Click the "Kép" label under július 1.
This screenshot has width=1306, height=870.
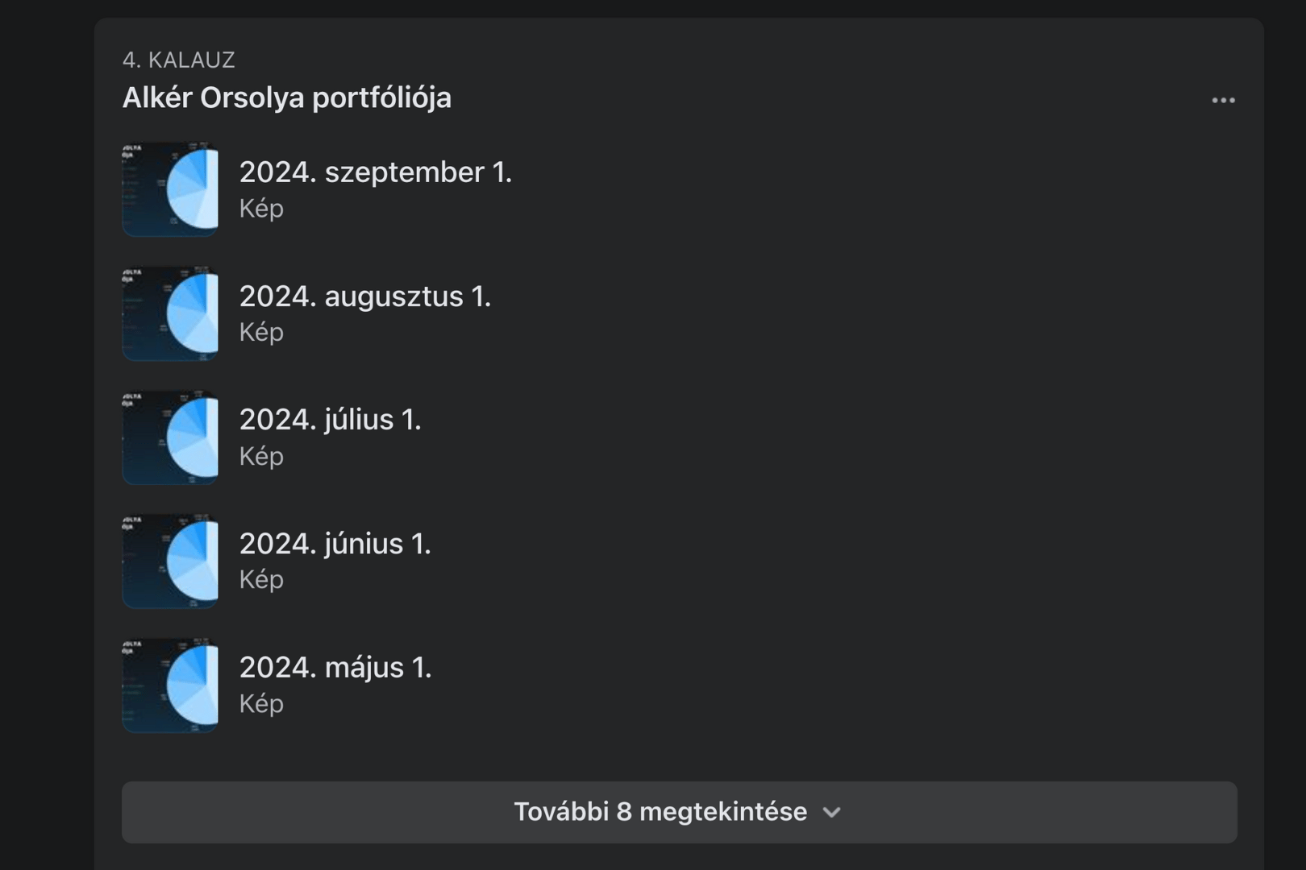click(x=261, y=456)
